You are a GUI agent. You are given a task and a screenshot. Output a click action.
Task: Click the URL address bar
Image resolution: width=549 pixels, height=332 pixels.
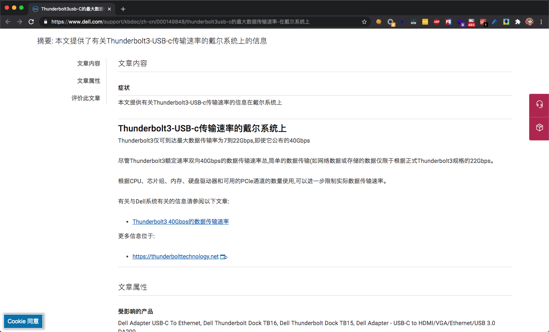click(x=205, y=22)
